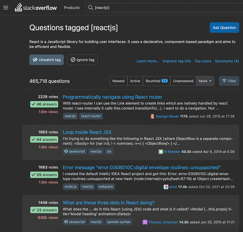Click the 1448 votes count
Screen dimensions: 243x232
[48, 203]
